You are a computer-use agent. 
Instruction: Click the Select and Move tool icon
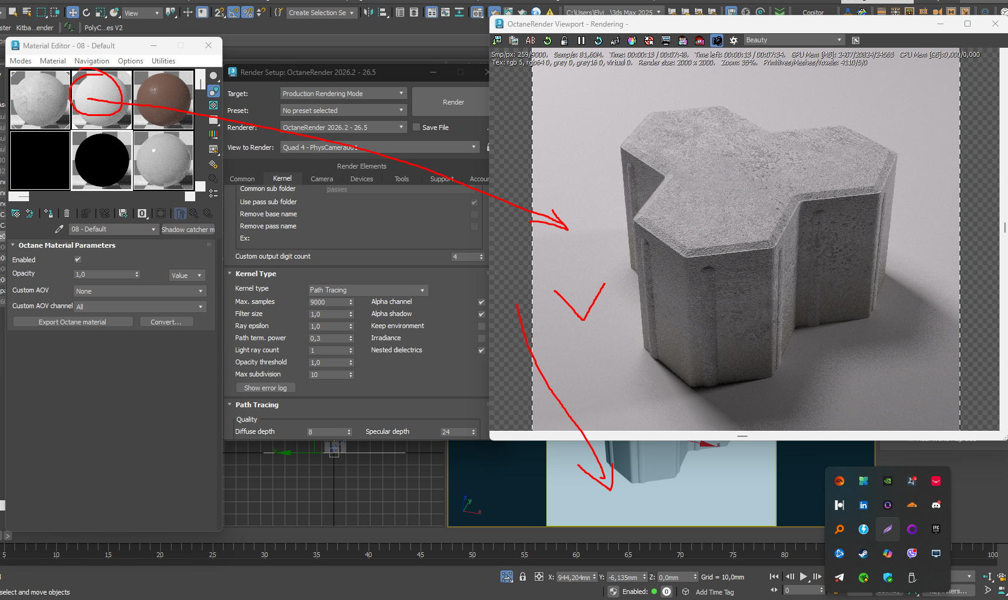73,12
